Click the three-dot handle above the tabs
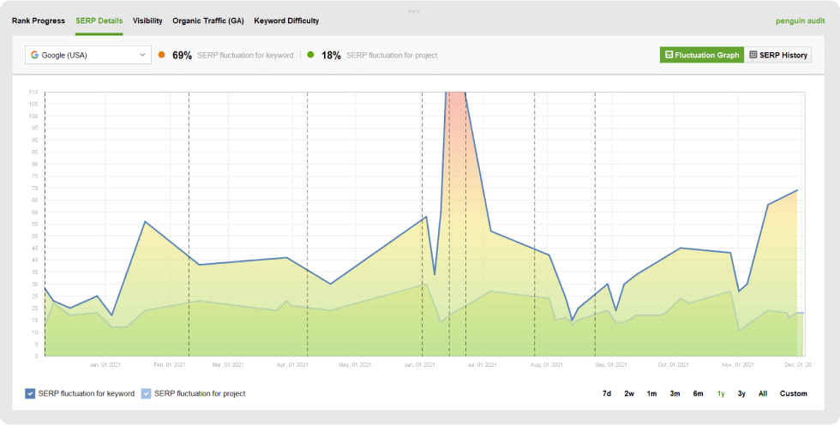840x425 pixels. pos(413,10)
